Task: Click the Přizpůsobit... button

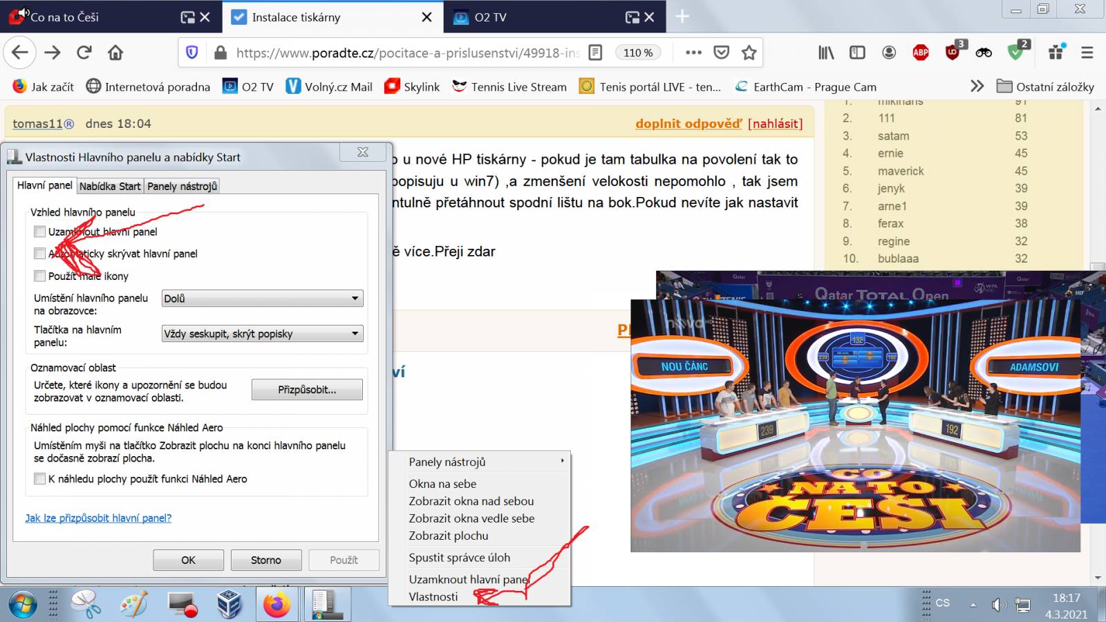Action: tap(307, 390)
